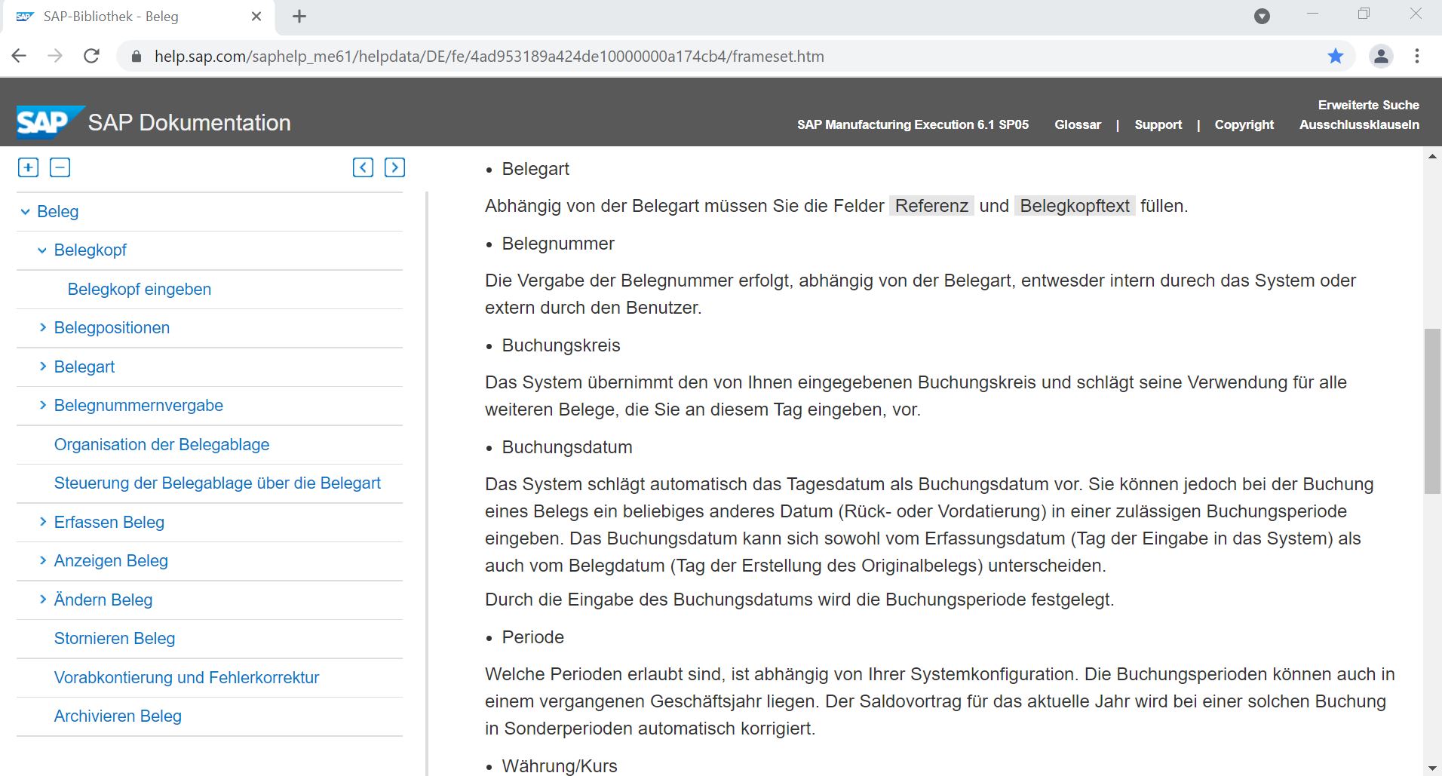
Task: Open the Belegpositionen link
Action: [112, 327]
